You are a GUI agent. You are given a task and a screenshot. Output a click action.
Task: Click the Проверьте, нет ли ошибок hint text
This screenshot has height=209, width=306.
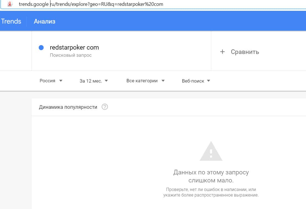tap(211, 192)
